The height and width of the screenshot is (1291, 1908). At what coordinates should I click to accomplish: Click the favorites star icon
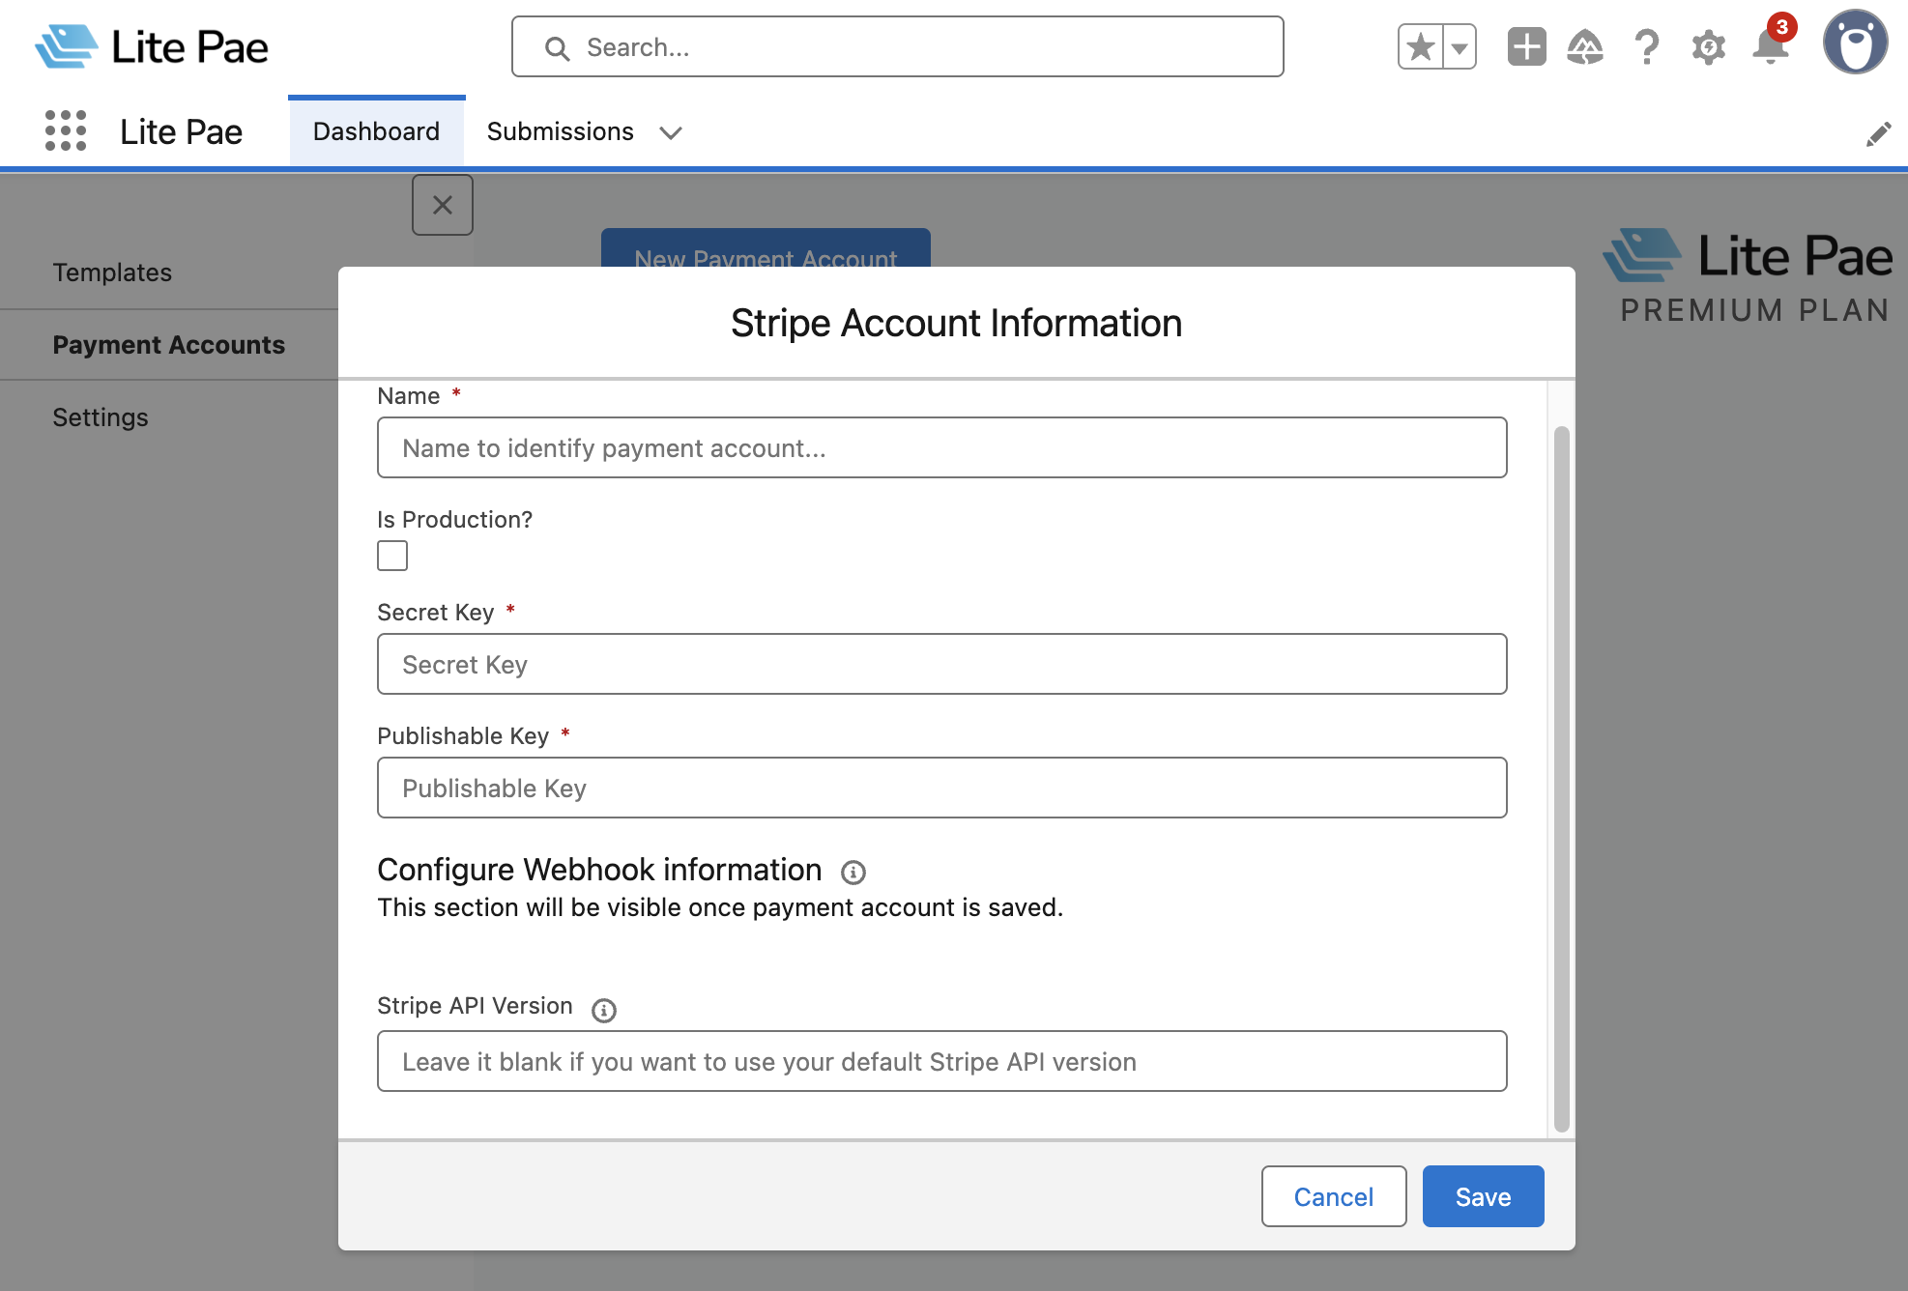tap(1420, 47)
